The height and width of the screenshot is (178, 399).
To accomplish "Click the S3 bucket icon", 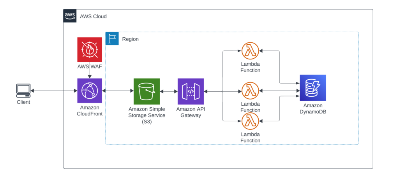I will (147, 91).
